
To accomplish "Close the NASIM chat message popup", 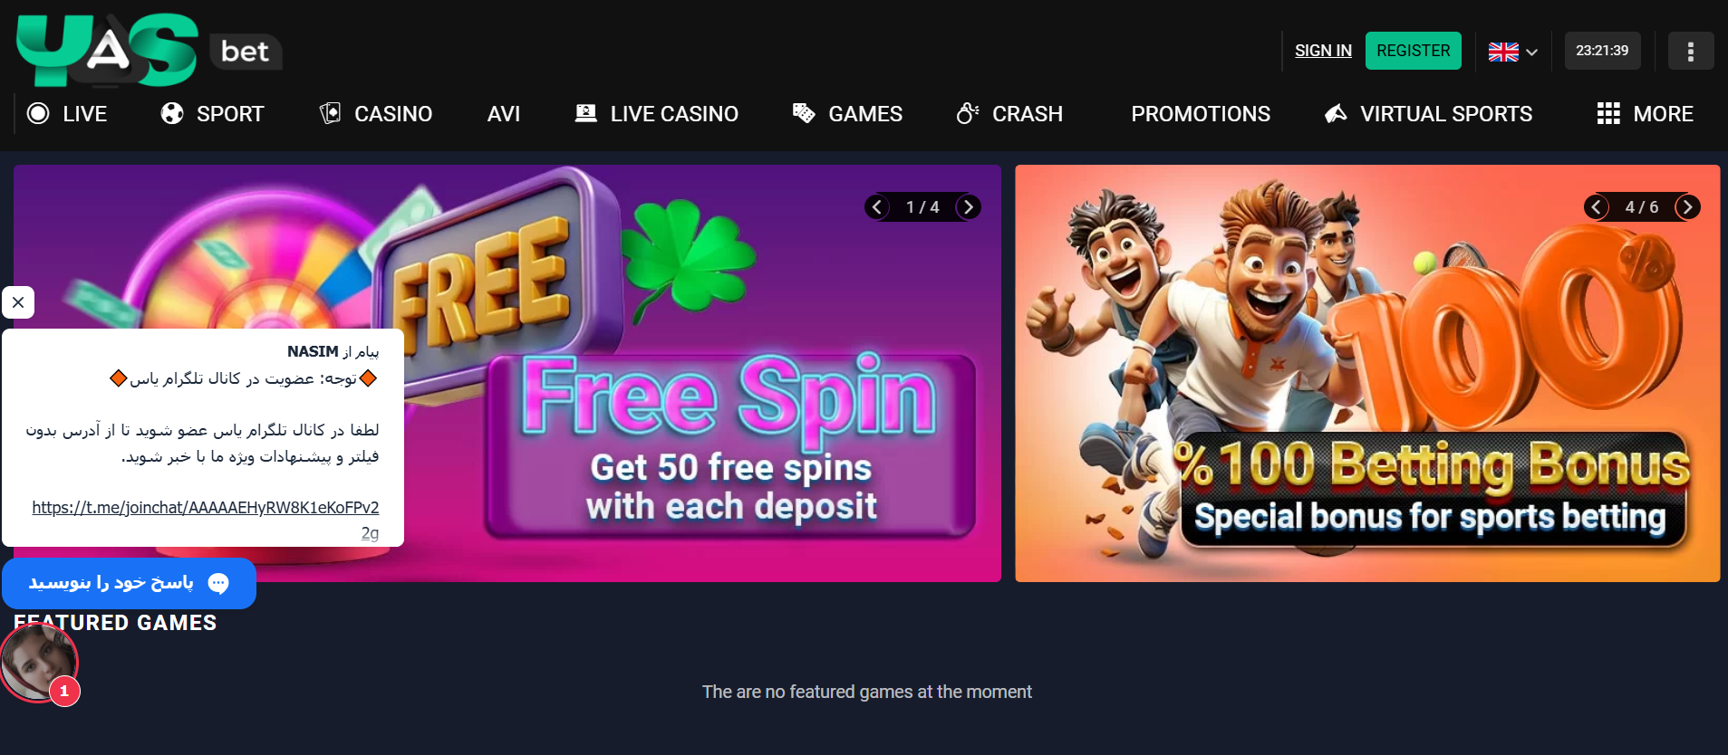I will tap(18, 302).
